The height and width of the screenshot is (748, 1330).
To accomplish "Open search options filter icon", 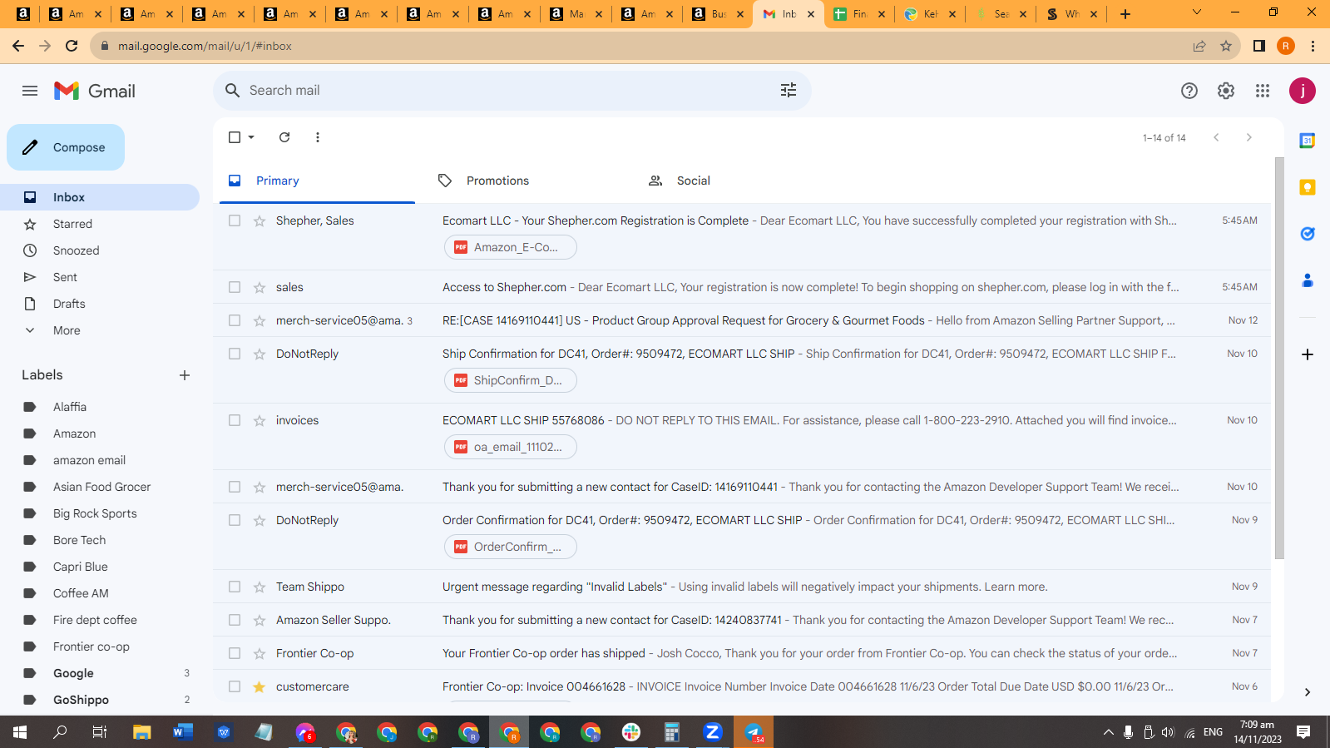I will point(789,90).
